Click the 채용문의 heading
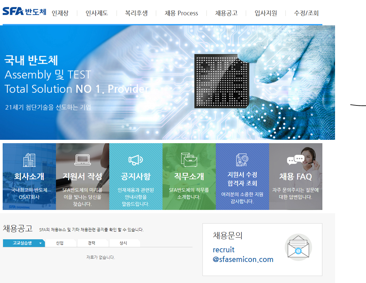The height and width of the screenshot is (283, 366). click(227, 235)
